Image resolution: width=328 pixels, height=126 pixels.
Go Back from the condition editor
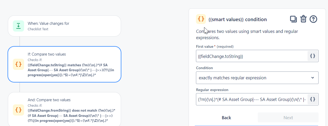[226, 118]
